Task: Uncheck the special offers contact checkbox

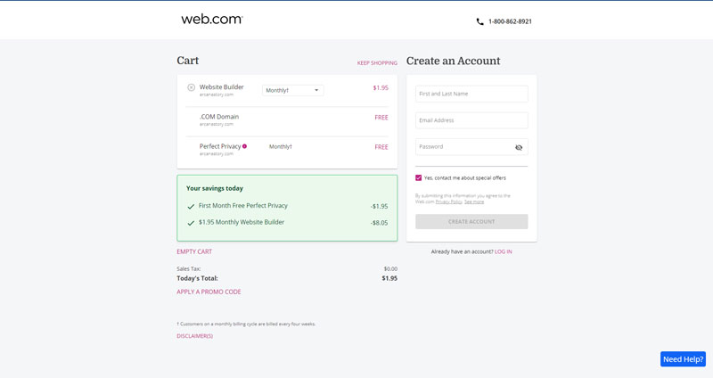Action: point(418,177)
